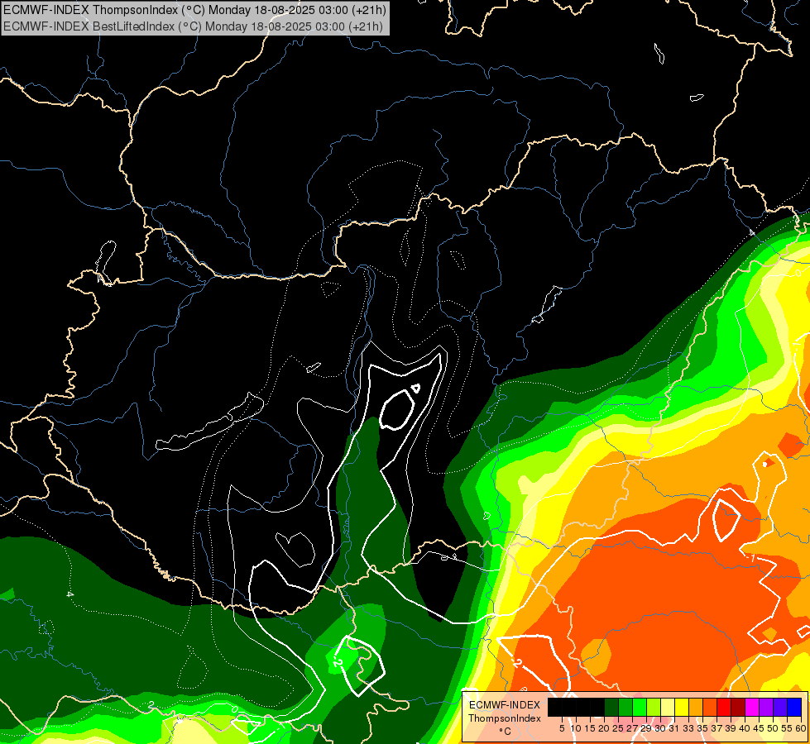The height and width of the screenshot is (744, 810).
Task: Click the legend value label 25
Action: (618, 728)
